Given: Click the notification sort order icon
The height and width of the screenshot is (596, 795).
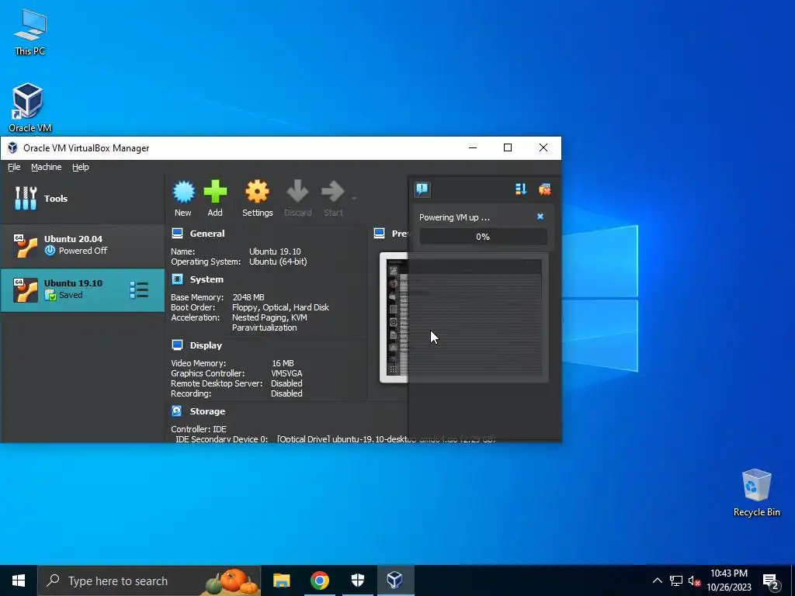Looking at the screenshot, I should (521, 189).
